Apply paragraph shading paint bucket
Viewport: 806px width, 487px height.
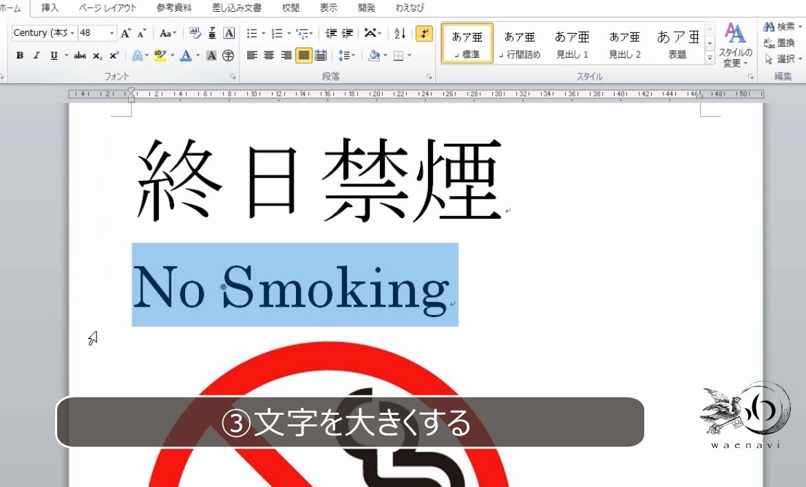[x=374, y=56]
